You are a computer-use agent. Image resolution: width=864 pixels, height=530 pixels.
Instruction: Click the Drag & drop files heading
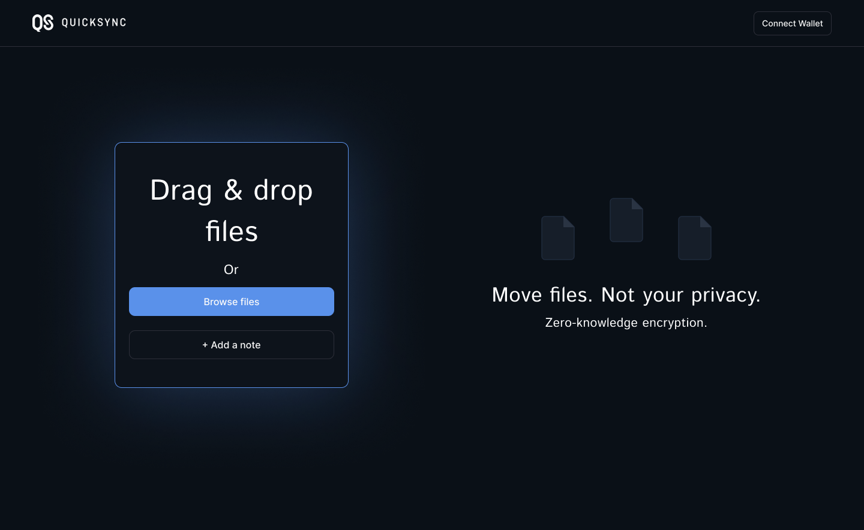coord(232,210)
